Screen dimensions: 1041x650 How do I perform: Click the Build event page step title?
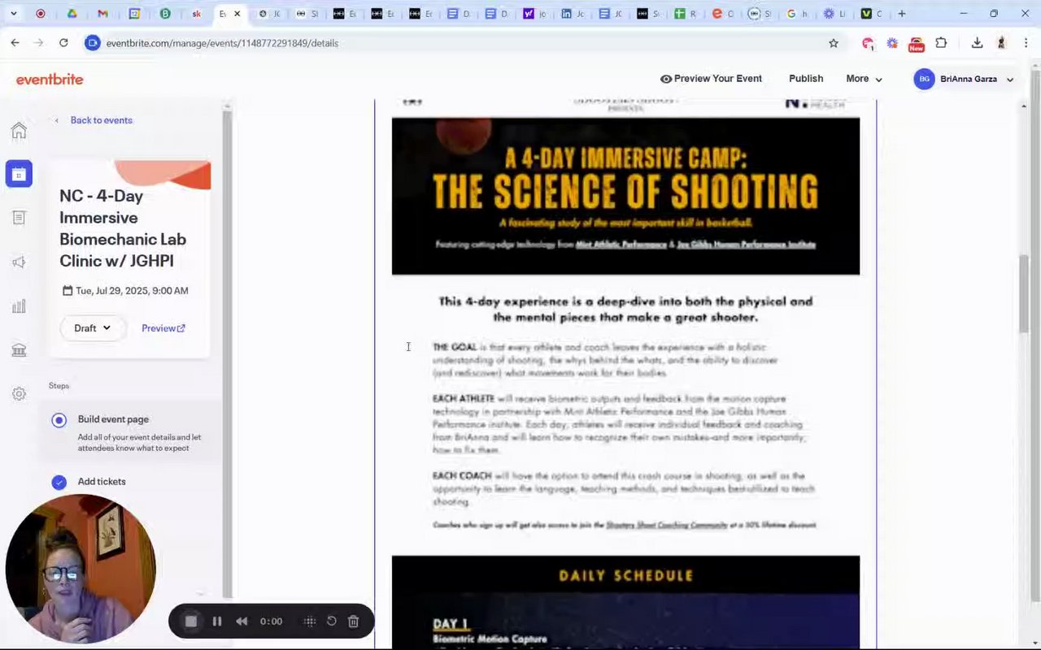coord(113,419)
